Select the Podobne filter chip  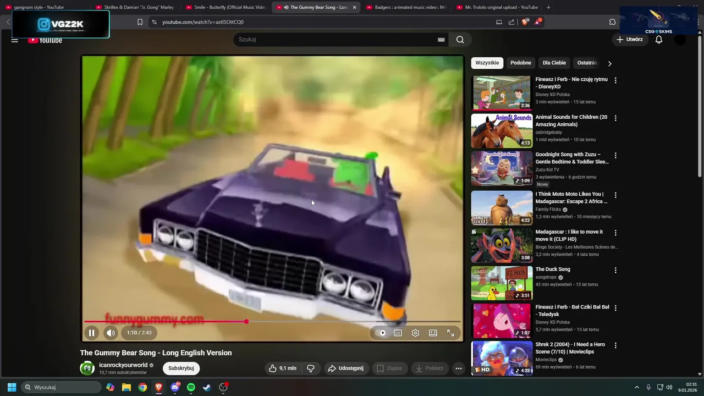tap(521, 63)
